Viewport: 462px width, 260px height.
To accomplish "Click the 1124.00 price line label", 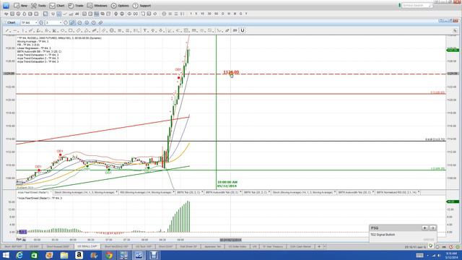I will [x=231, y=72].
